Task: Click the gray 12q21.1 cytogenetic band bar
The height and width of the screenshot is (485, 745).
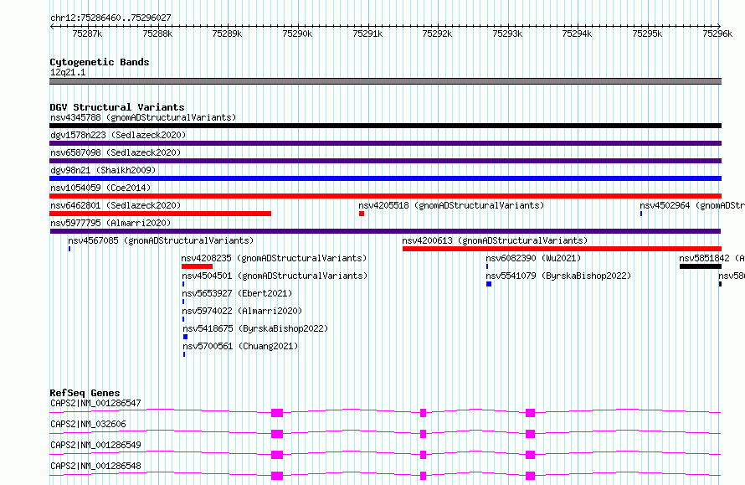Action: pos(385,81)
